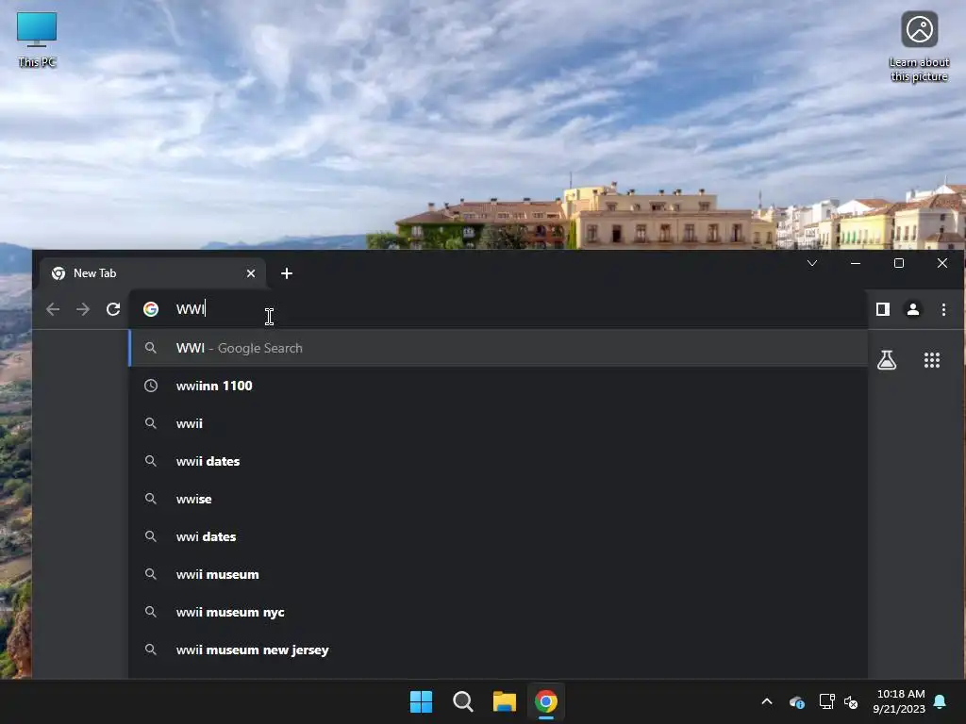
Task: Click the forward navigation arrow
Action: [83, 309]
